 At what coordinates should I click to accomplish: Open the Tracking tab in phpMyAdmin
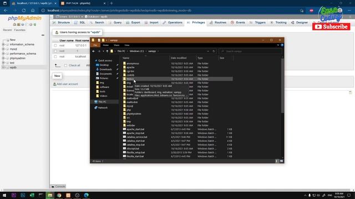[x=278, y=23]
